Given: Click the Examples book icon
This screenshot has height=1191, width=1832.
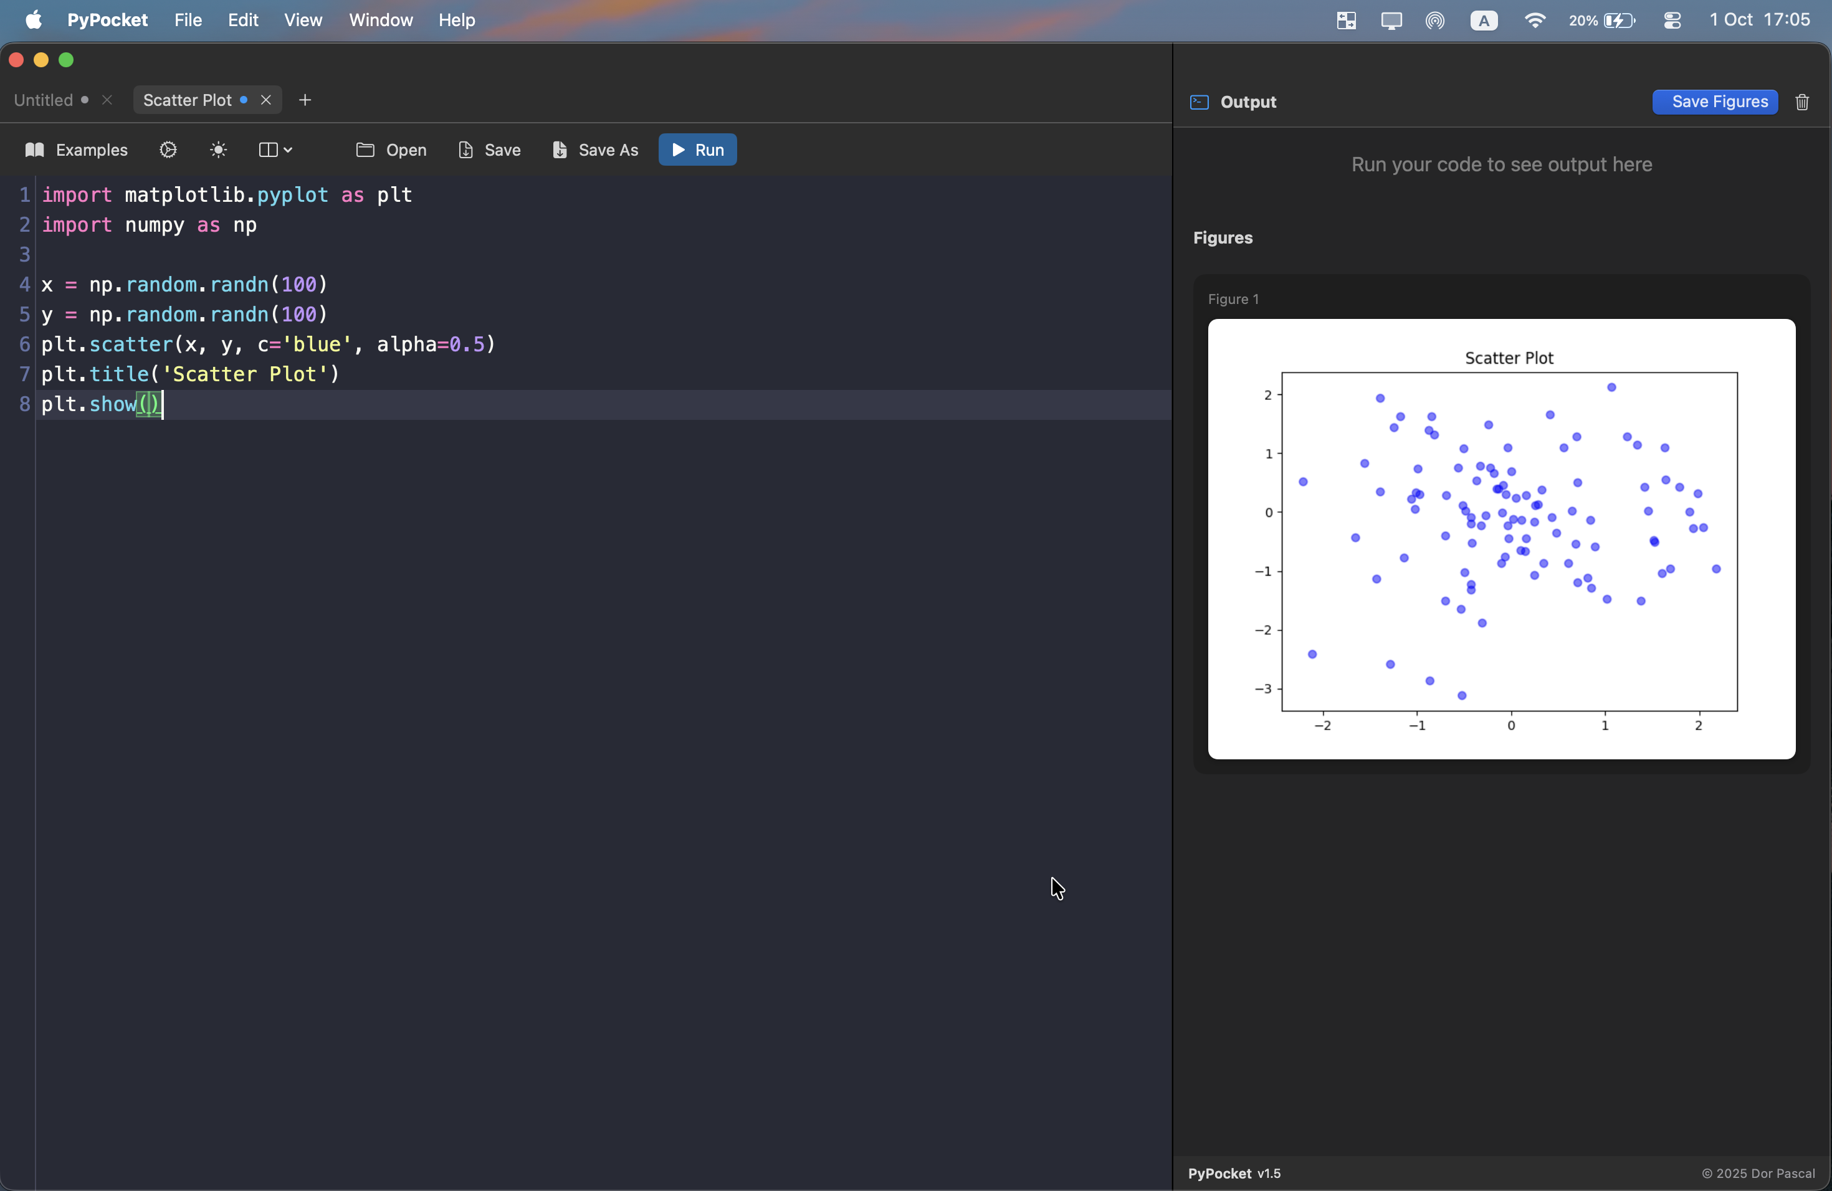Looking at the screenshot, I should tap(35, 150).
